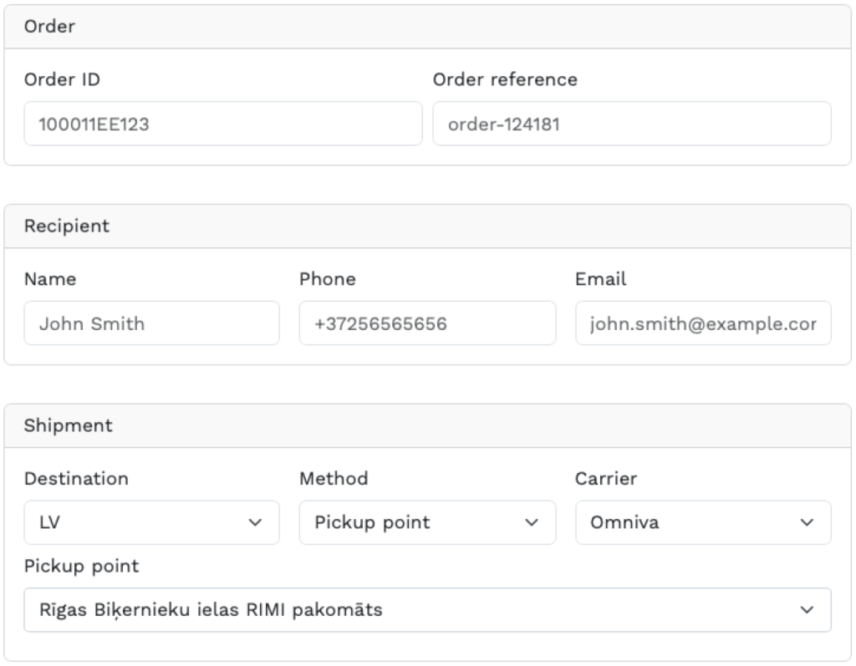Click the chevron arrow in Method select
Viewport: 856px width, 666px height.
coord(530,523)
